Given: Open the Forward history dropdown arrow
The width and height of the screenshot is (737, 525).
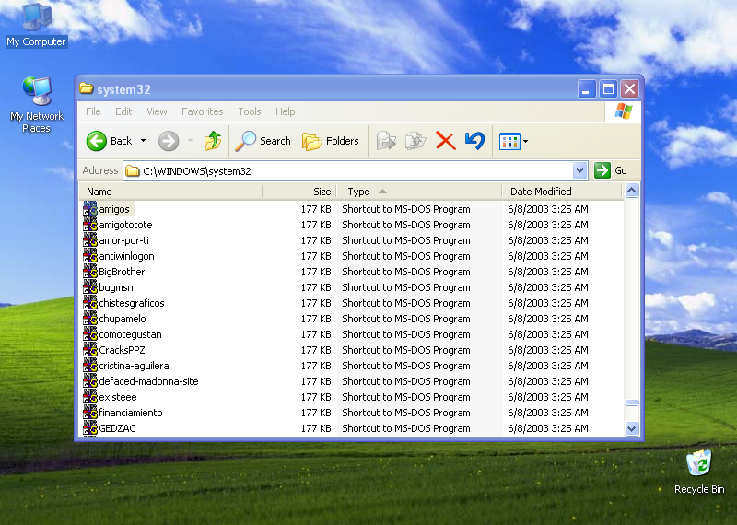Looking at the screenshot, I should 191,141.
